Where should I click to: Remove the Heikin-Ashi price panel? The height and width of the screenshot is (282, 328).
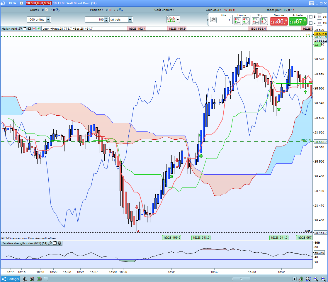click(x=29, y=28)
